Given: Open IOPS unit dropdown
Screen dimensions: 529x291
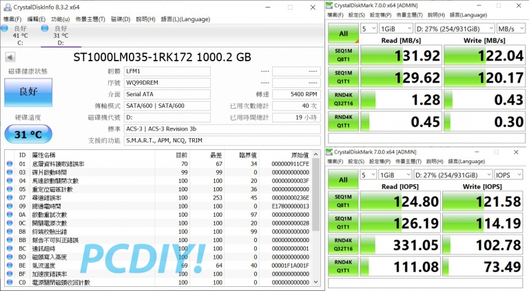Looking at the screenshot, I should (508, 175).
